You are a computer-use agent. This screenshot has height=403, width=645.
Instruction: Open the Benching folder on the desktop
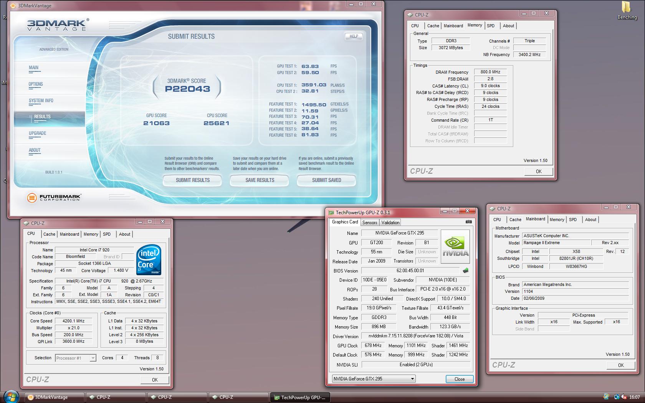click(627, 10)
